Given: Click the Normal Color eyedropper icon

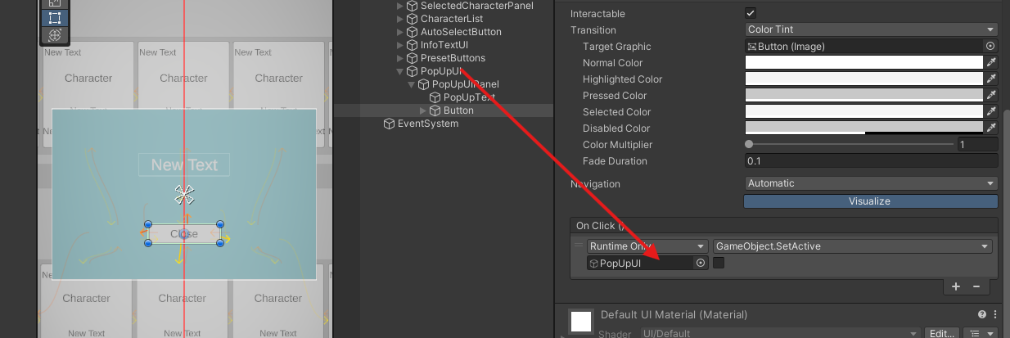Looking at the screenshot, I should pos(990,63).
